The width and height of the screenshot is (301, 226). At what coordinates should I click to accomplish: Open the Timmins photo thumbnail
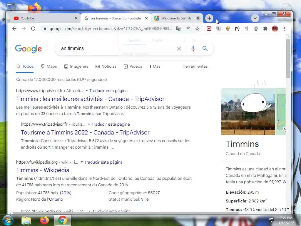coord(248,112)
